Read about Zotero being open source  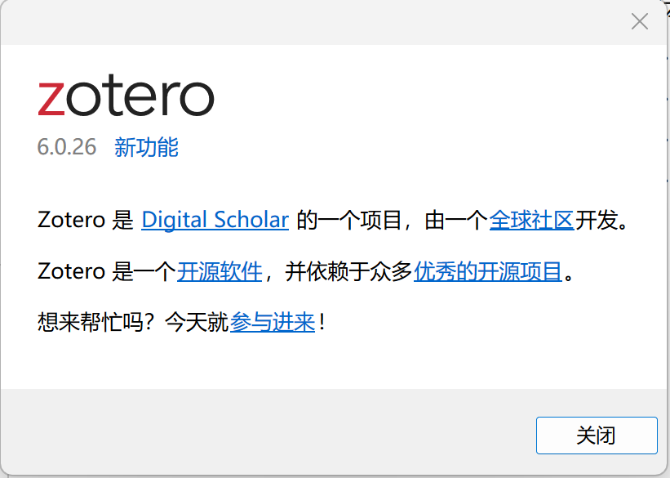[219, 270]
